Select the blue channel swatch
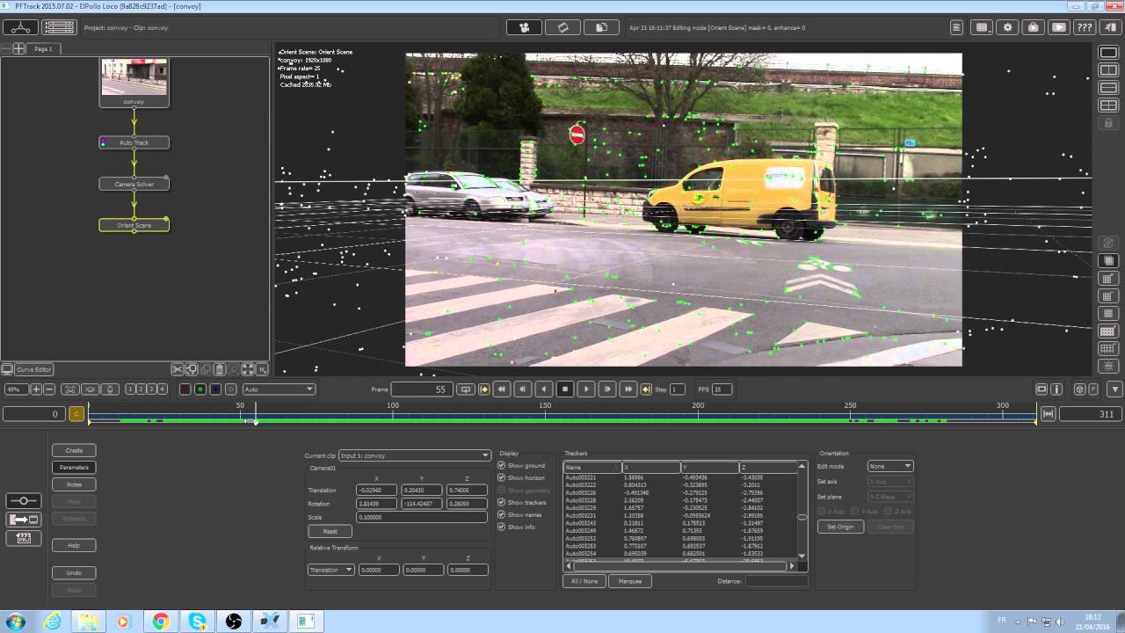Viewport: 1125px width, 633px height. tap(215, 389)
